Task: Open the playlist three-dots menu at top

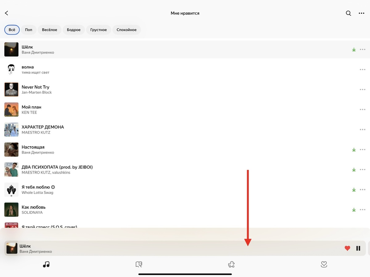Action: pos(361,13)
